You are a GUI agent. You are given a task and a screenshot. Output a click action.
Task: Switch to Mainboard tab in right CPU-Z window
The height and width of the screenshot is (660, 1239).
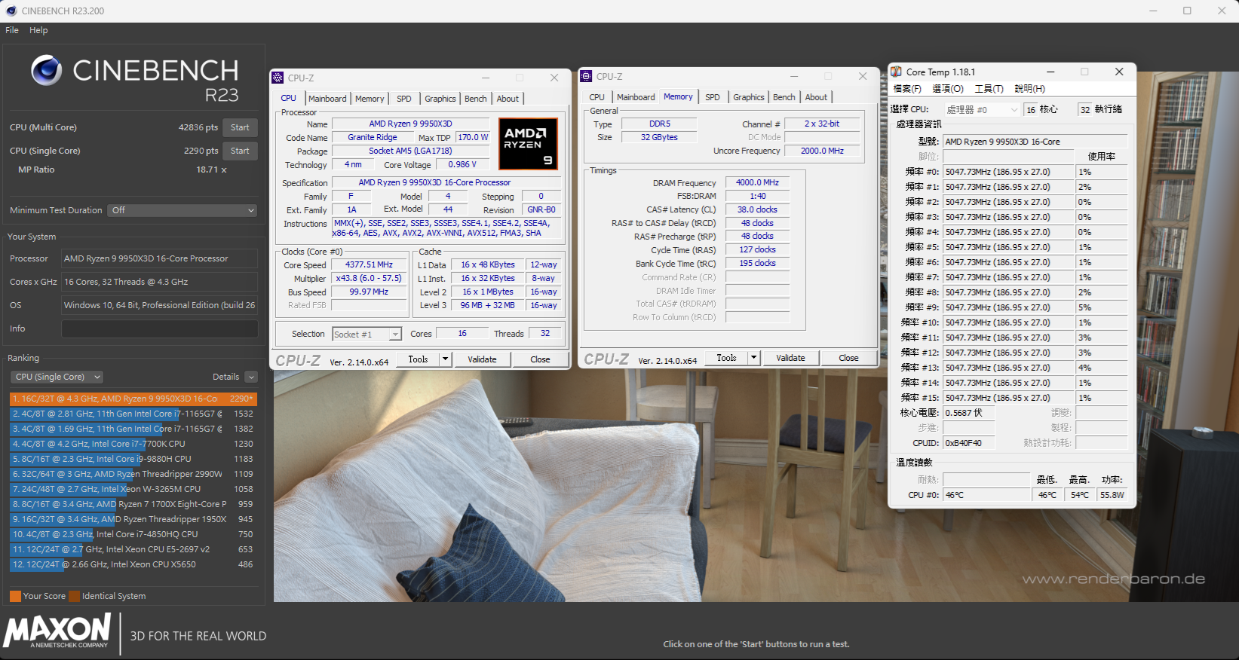pyautogui.click(x=636, y=97)
